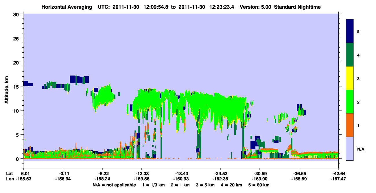Click the colorbar label 1
This screenshot has width=376, height=193.
tap(358, 125)
